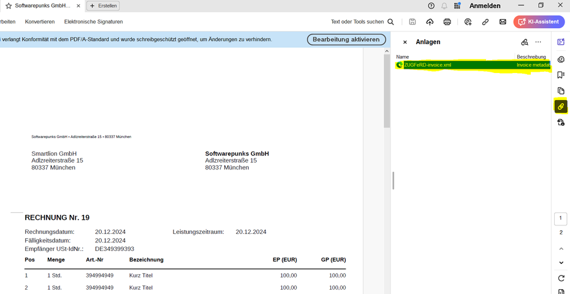
Task: Open the bookmarks sidebar panel
Action: coord(561,75)
